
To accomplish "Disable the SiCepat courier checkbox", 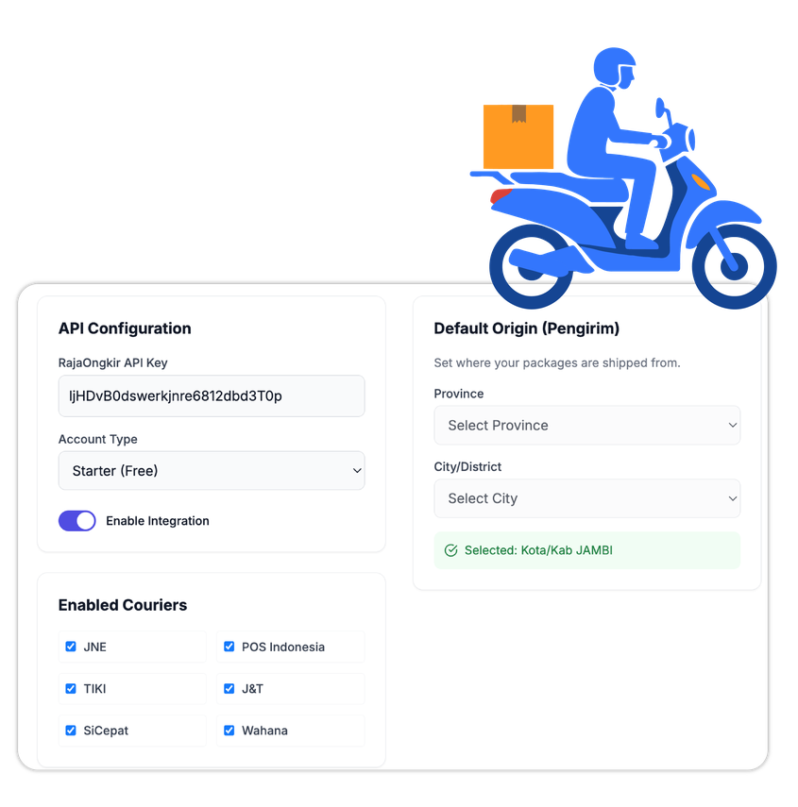I will [71, 731].
